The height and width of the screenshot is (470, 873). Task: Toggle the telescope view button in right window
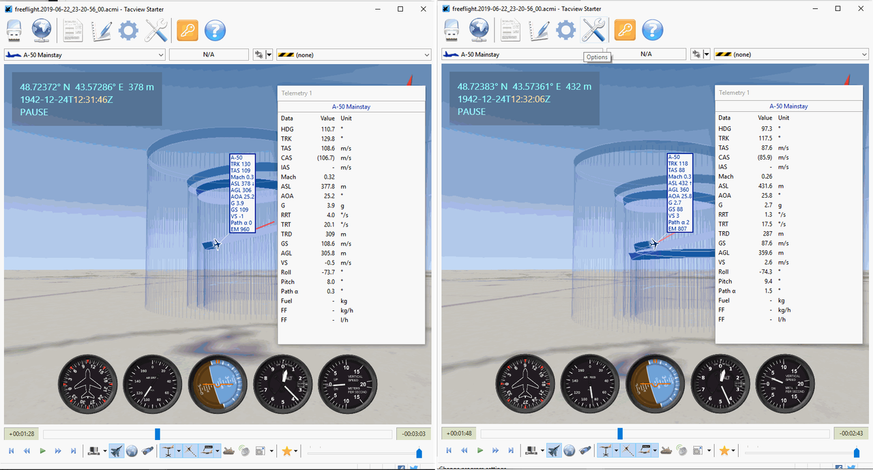(585, 451)
